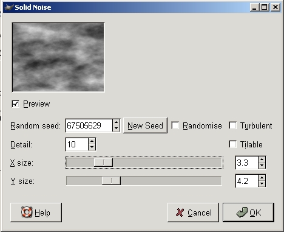Click the 'Y size:' label
The width and height of the screenshot is (284, 232).
click(x=22, y=181)
